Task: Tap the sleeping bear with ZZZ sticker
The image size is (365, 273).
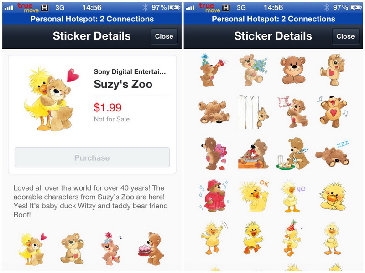Action: click(333, 153)
